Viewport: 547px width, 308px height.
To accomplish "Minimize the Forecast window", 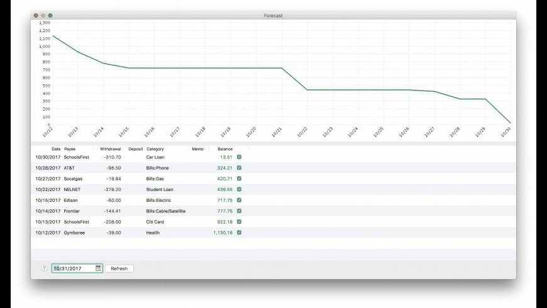I will (43, 15).
